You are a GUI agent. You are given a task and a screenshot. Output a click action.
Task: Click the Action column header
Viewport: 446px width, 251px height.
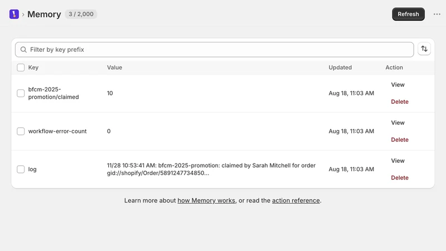point(394,67)
